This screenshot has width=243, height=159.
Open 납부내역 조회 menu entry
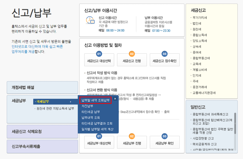(91, 118)
